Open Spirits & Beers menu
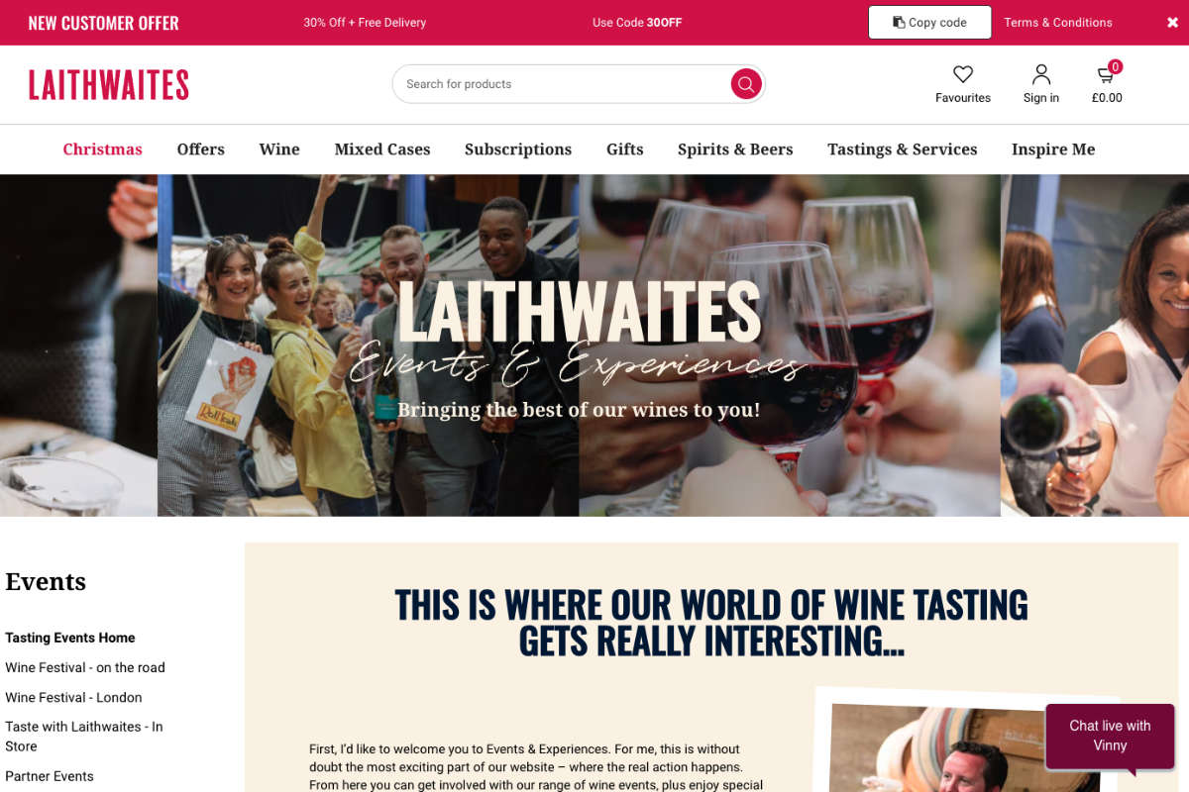The width and height of the screenshot is (1189, 792). [735, 149]
